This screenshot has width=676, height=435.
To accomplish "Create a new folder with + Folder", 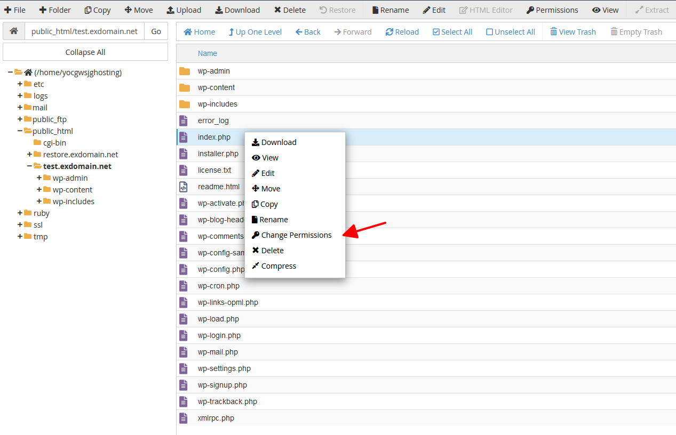I will 55,10.
